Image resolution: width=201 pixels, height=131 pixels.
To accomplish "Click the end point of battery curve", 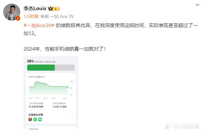I will [x=68, y=87].
